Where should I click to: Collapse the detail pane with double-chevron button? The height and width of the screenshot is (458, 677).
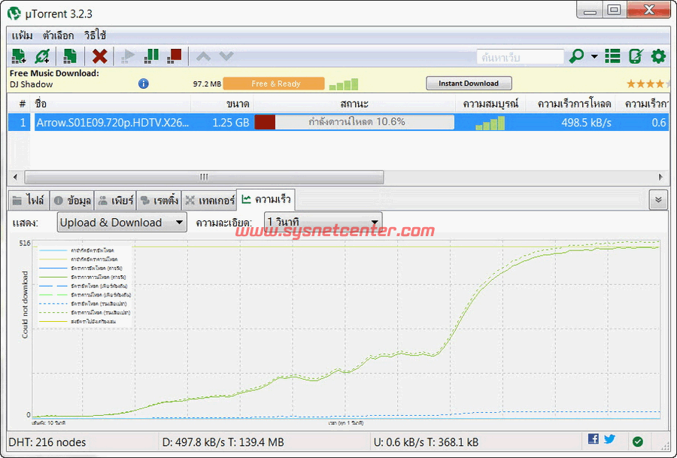point(658,199)
